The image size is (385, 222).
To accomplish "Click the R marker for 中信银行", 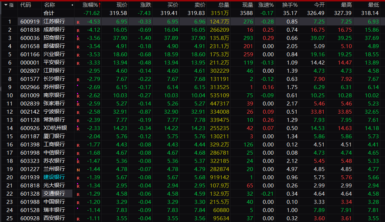I will pyautogui.click(x=78, y=154).
